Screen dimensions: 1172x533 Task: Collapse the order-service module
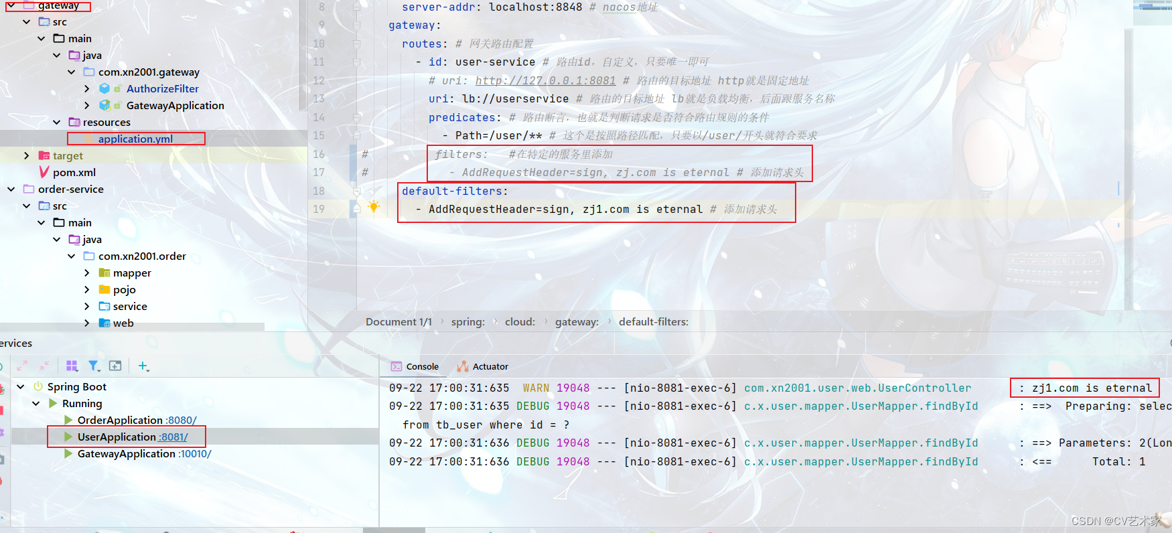11,189
